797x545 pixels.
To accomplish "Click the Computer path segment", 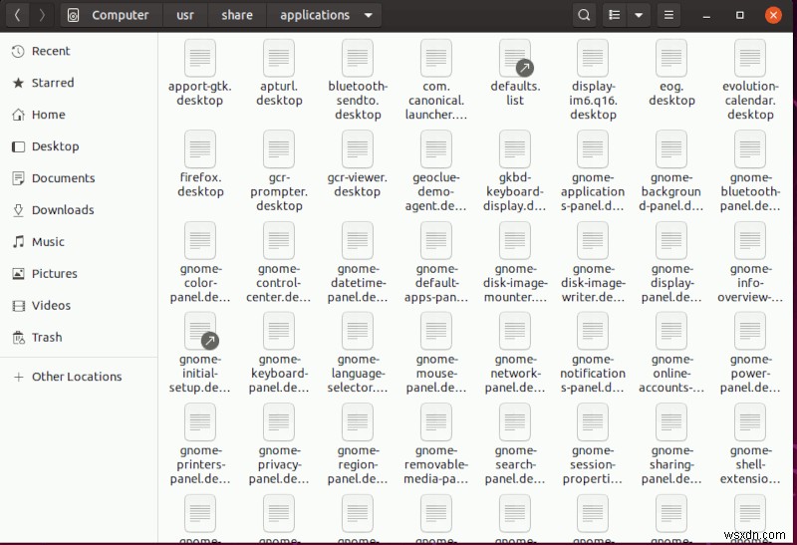I will (x=112, y=15).
